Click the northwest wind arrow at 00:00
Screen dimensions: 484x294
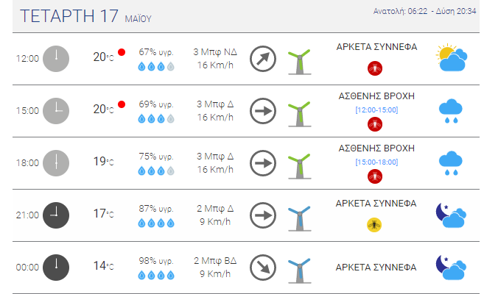pyautogui.click(x=263, y=268)
